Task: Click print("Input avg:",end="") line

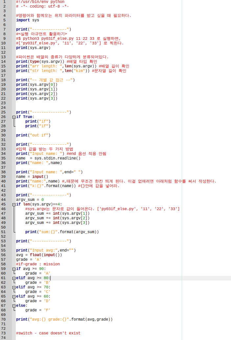Action: pyautogui.click(x=46, y=251)
